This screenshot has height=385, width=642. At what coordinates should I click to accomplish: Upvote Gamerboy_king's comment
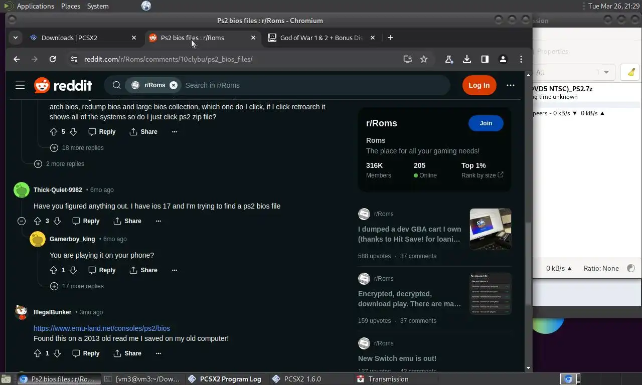pyautogui.click(x=54, y=270)
